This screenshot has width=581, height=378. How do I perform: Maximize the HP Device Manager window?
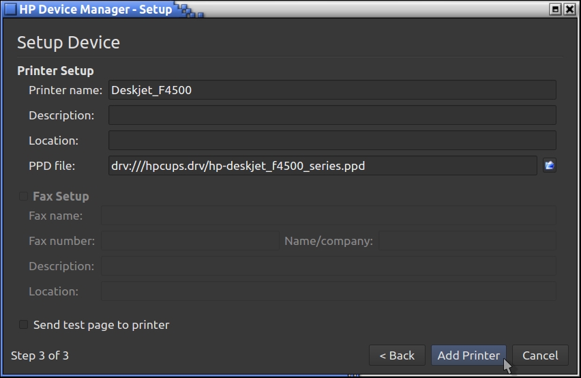point(555,10)
